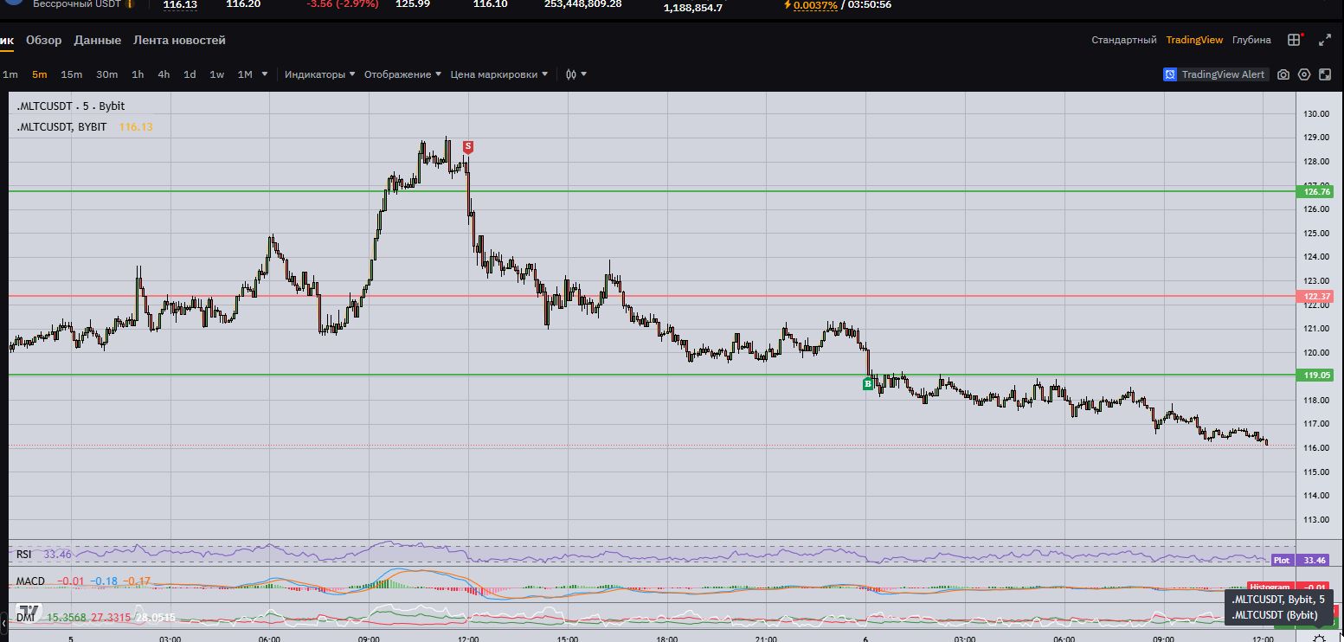Open the chart layout grid icon

pyautogui.click(x=1294, y=40)
